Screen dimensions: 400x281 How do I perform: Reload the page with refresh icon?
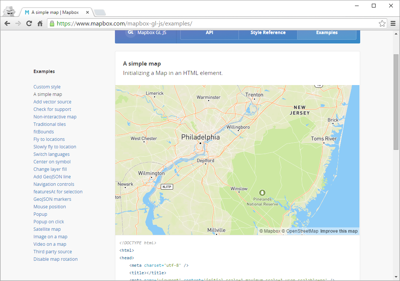29,23
